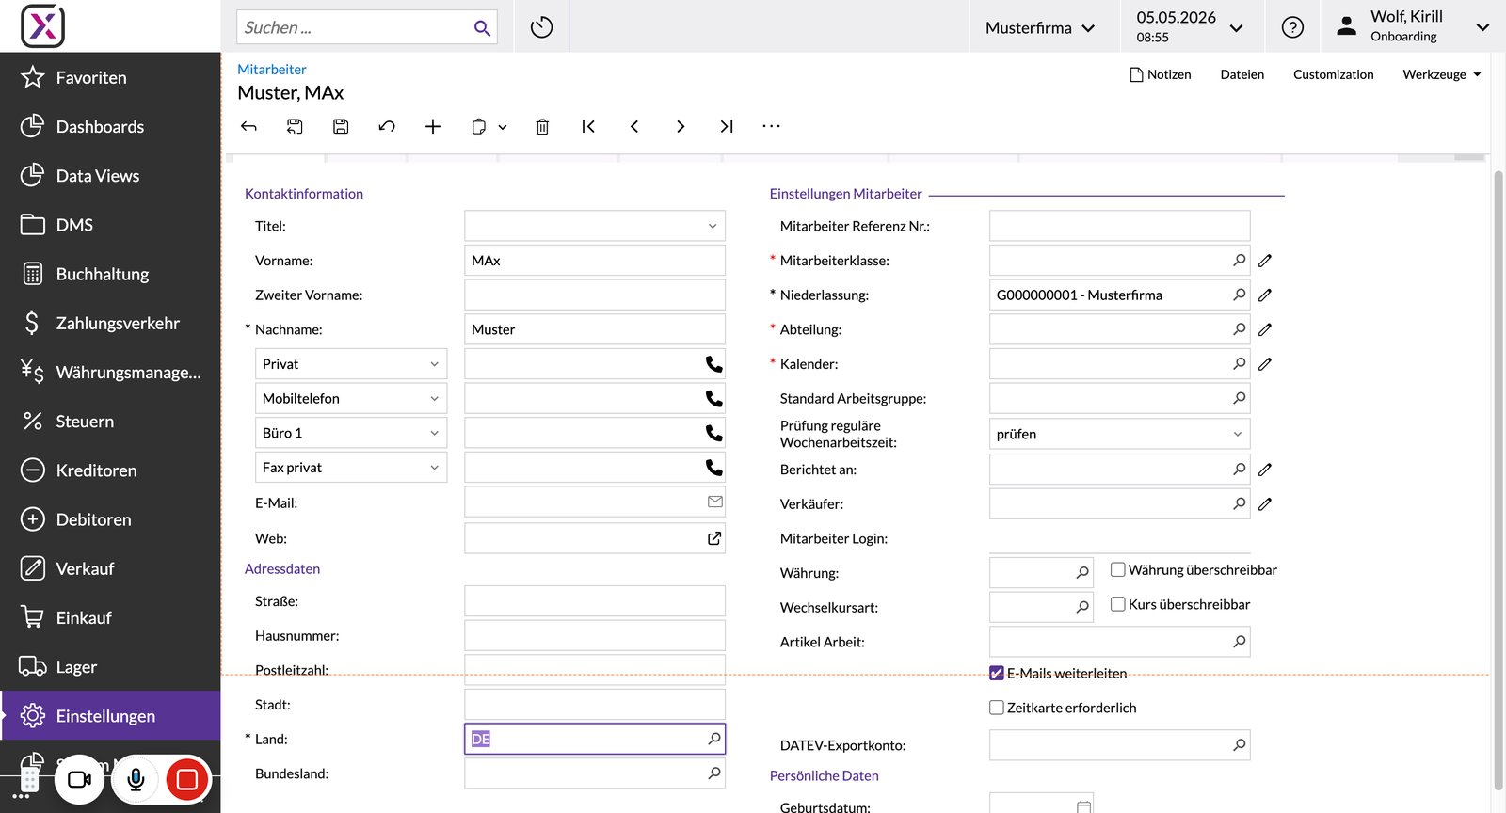Open Buchhaltung in the sidebar
Viewport: 1506px width, 813px height.
111,274
